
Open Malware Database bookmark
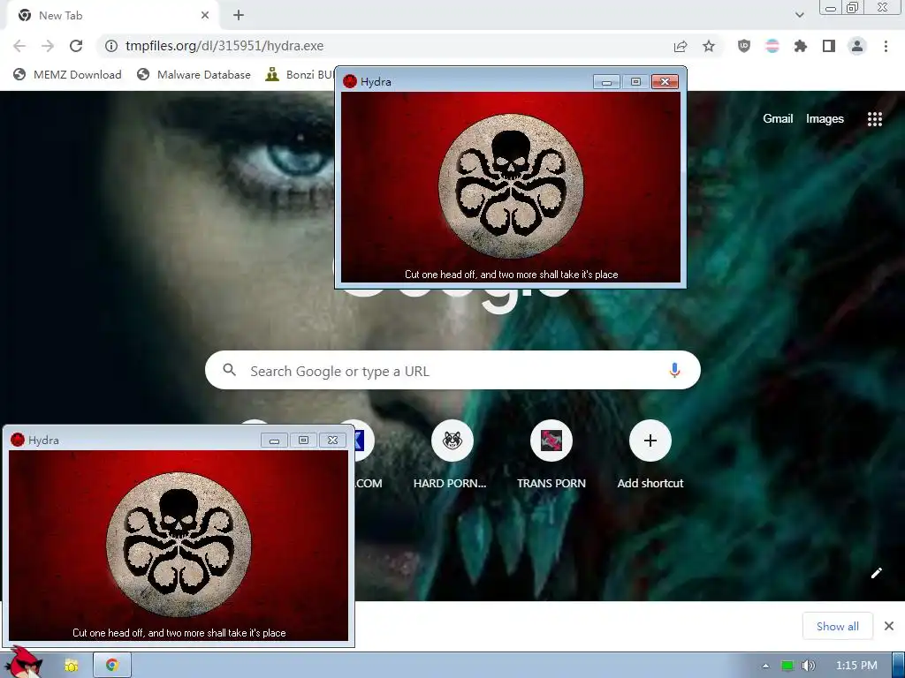point(194,74)
